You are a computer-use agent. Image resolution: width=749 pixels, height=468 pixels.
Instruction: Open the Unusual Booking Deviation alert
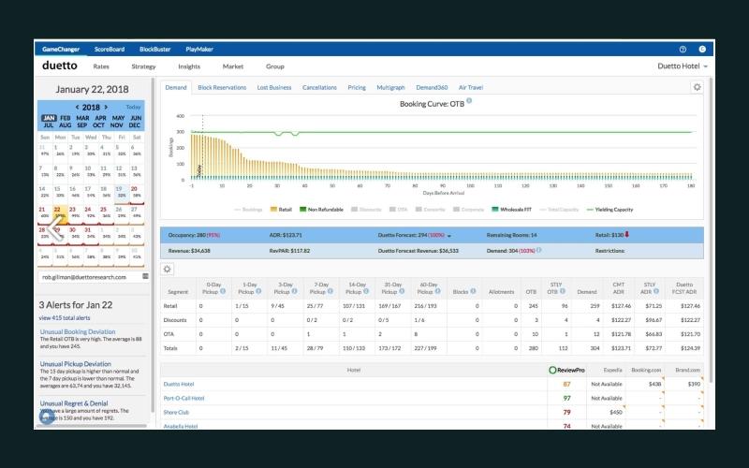pyautogui.click(x=78, y=331)
